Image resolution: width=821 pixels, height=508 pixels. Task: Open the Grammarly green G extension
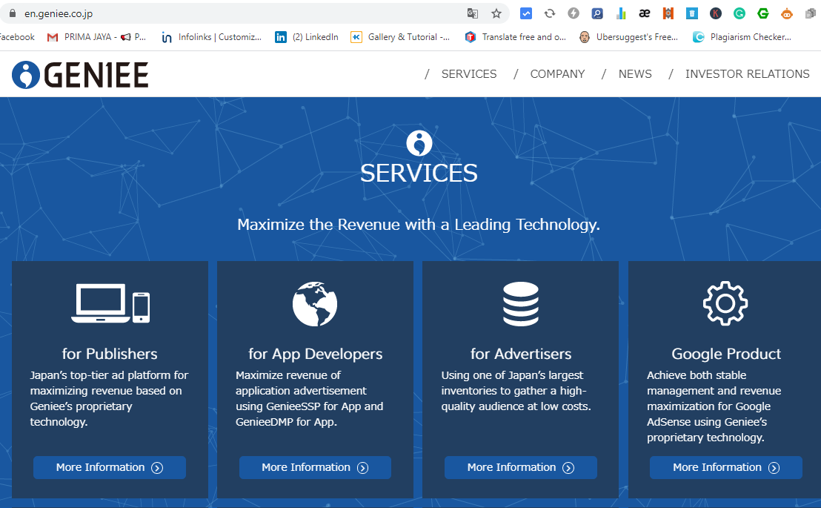739,13
